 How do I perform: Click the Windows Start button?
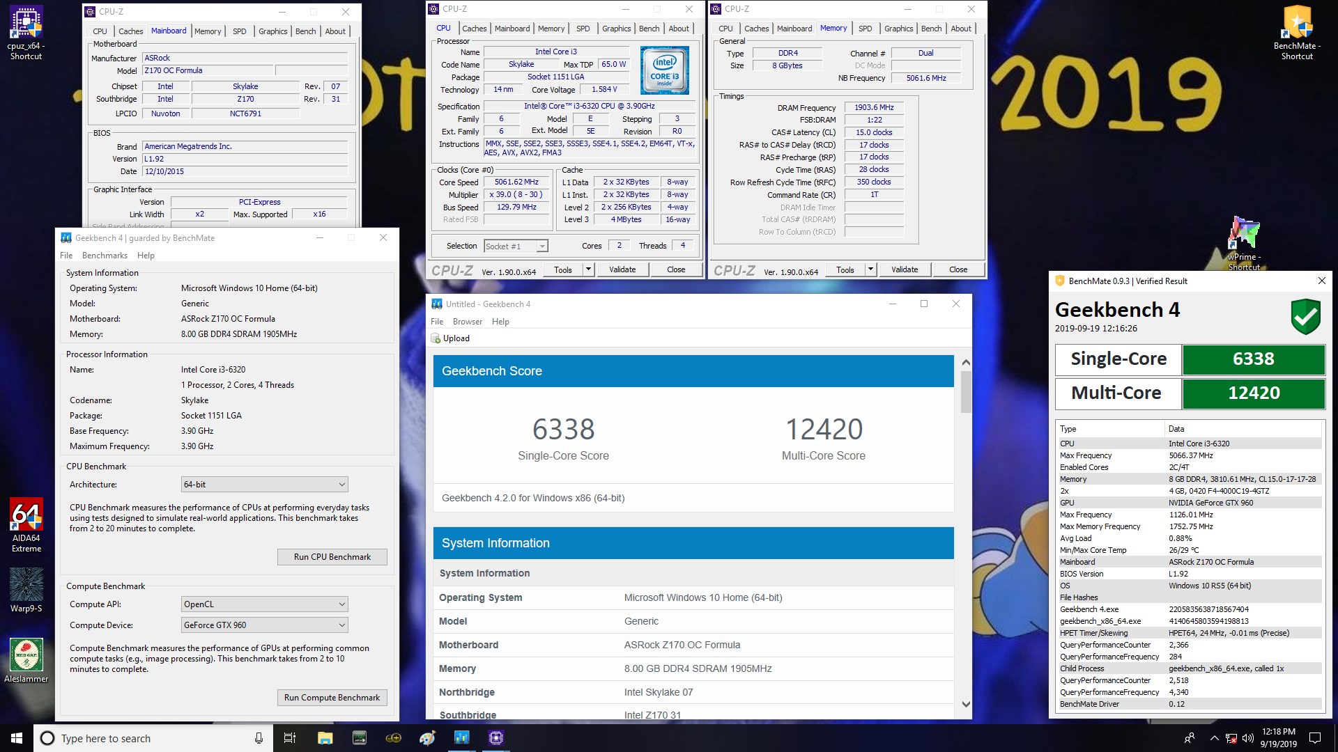17,738
